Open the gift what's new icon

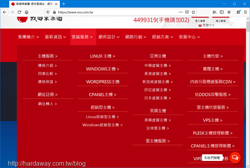pyautogui.click(x=238, y=12)
